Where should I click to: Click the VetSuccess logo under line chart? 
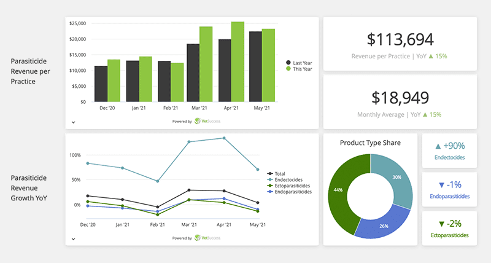click(207, 238)
